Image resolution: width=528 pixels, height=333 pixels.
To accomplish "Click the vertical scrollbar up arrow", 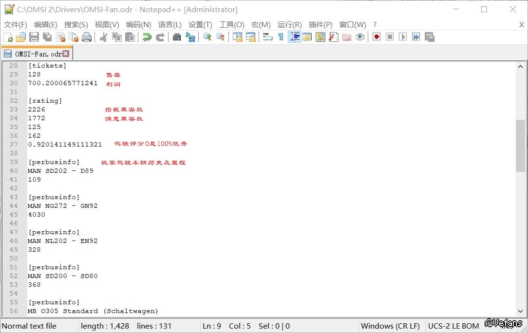I will (x=520, y=67).
